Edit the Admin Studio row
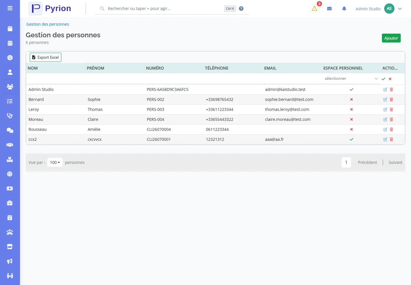 pos(385,89)
